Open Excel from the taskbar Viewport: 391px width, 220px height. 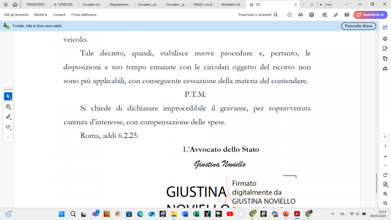[196, 214]
